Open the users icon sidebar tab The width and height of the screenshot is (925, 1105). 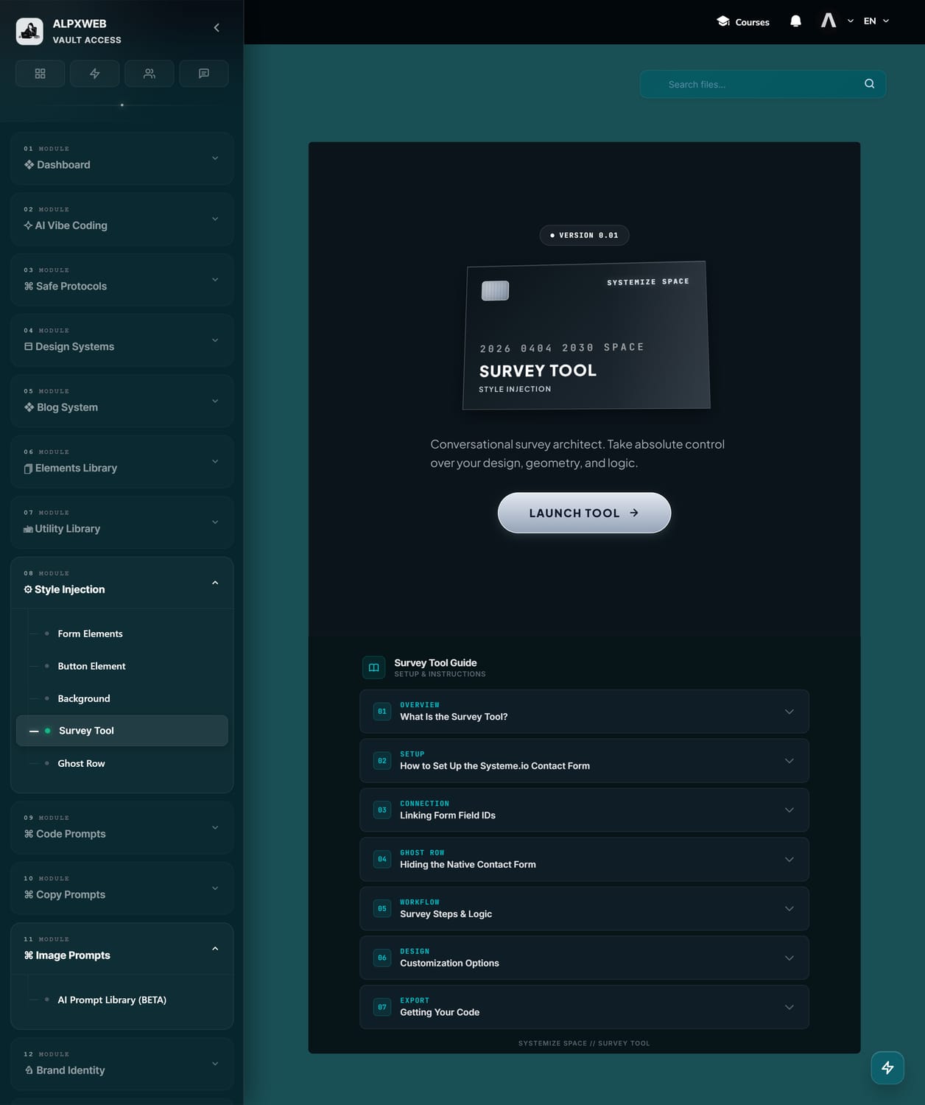(150, 74)
